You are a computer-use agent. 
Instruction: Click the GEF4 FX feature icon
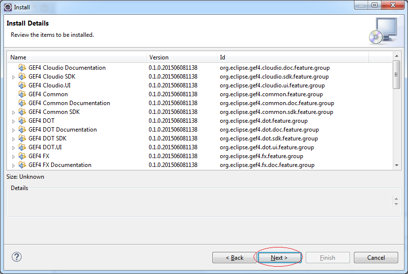pos(23,156)
